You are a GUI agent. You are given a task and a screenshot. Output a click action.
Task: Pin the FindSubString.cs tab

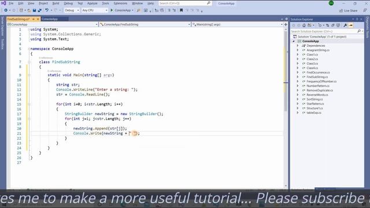34,19
